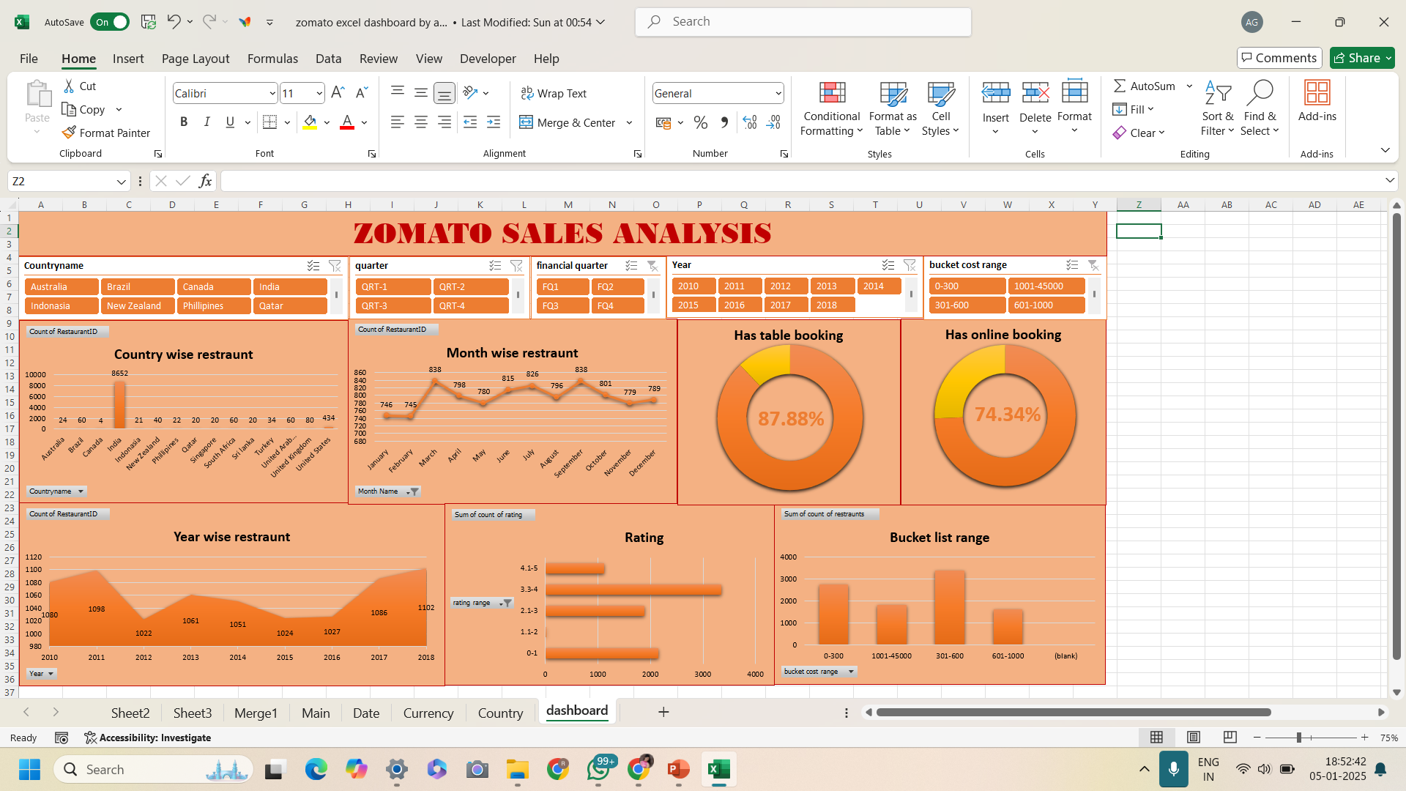Image resolution: width=1406 pixels, height=791 pixels.
Task: Click the underline icon
Action: [230, 122]
